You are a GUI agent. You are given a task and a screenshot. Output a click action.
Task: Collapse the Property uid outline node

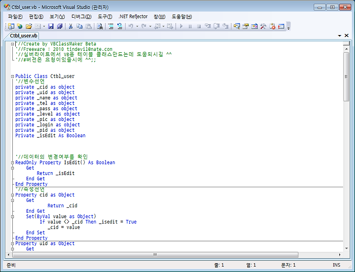click(12, 243)
